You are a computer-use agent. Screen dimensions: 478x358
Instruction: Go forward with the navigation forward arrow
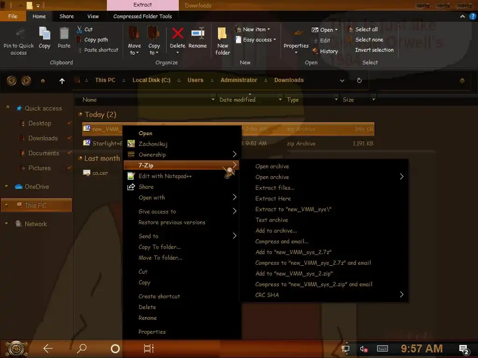pos(26,80)
